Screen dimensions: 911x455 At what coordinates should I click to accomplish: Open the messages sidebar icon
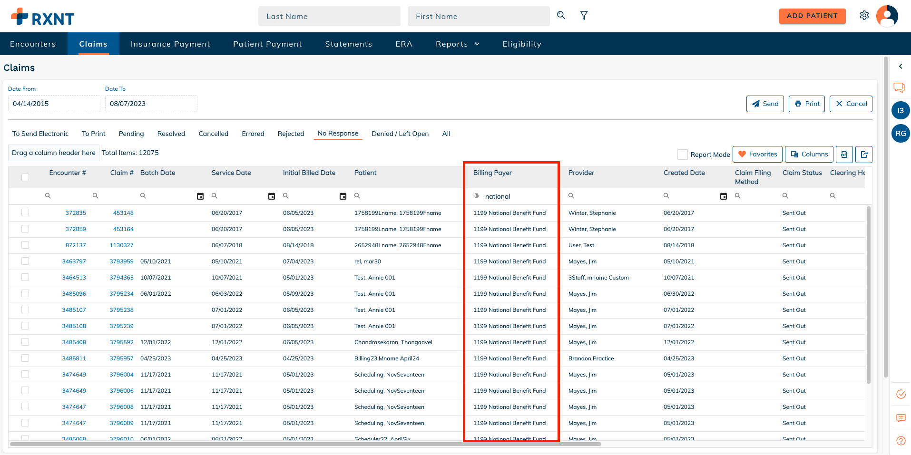(901, 418)
